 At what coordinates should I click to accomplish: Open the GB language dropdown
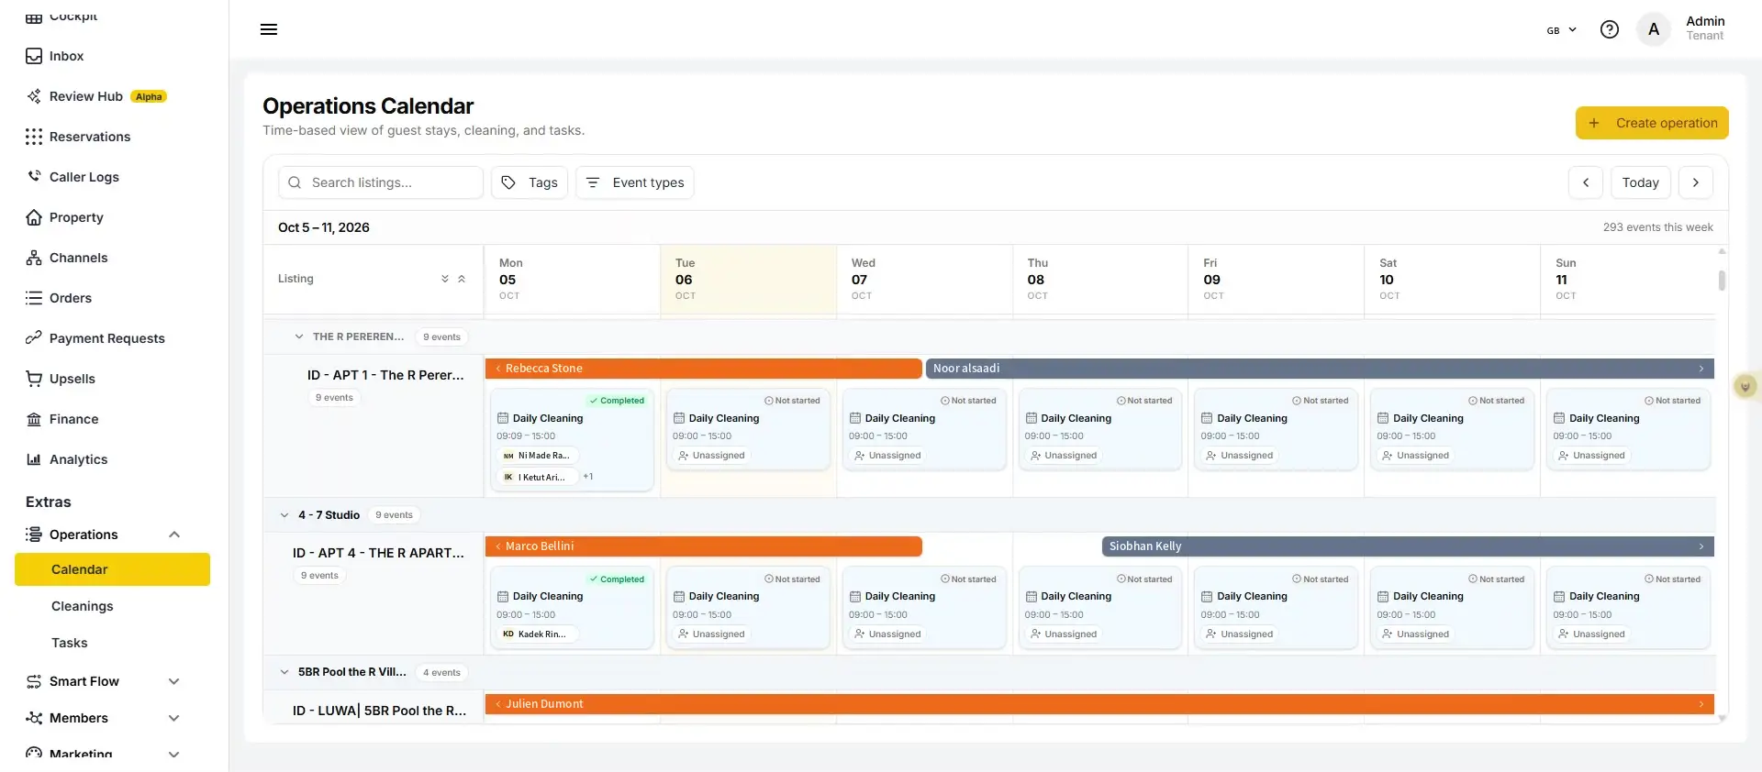click(x=1561, y=30)
